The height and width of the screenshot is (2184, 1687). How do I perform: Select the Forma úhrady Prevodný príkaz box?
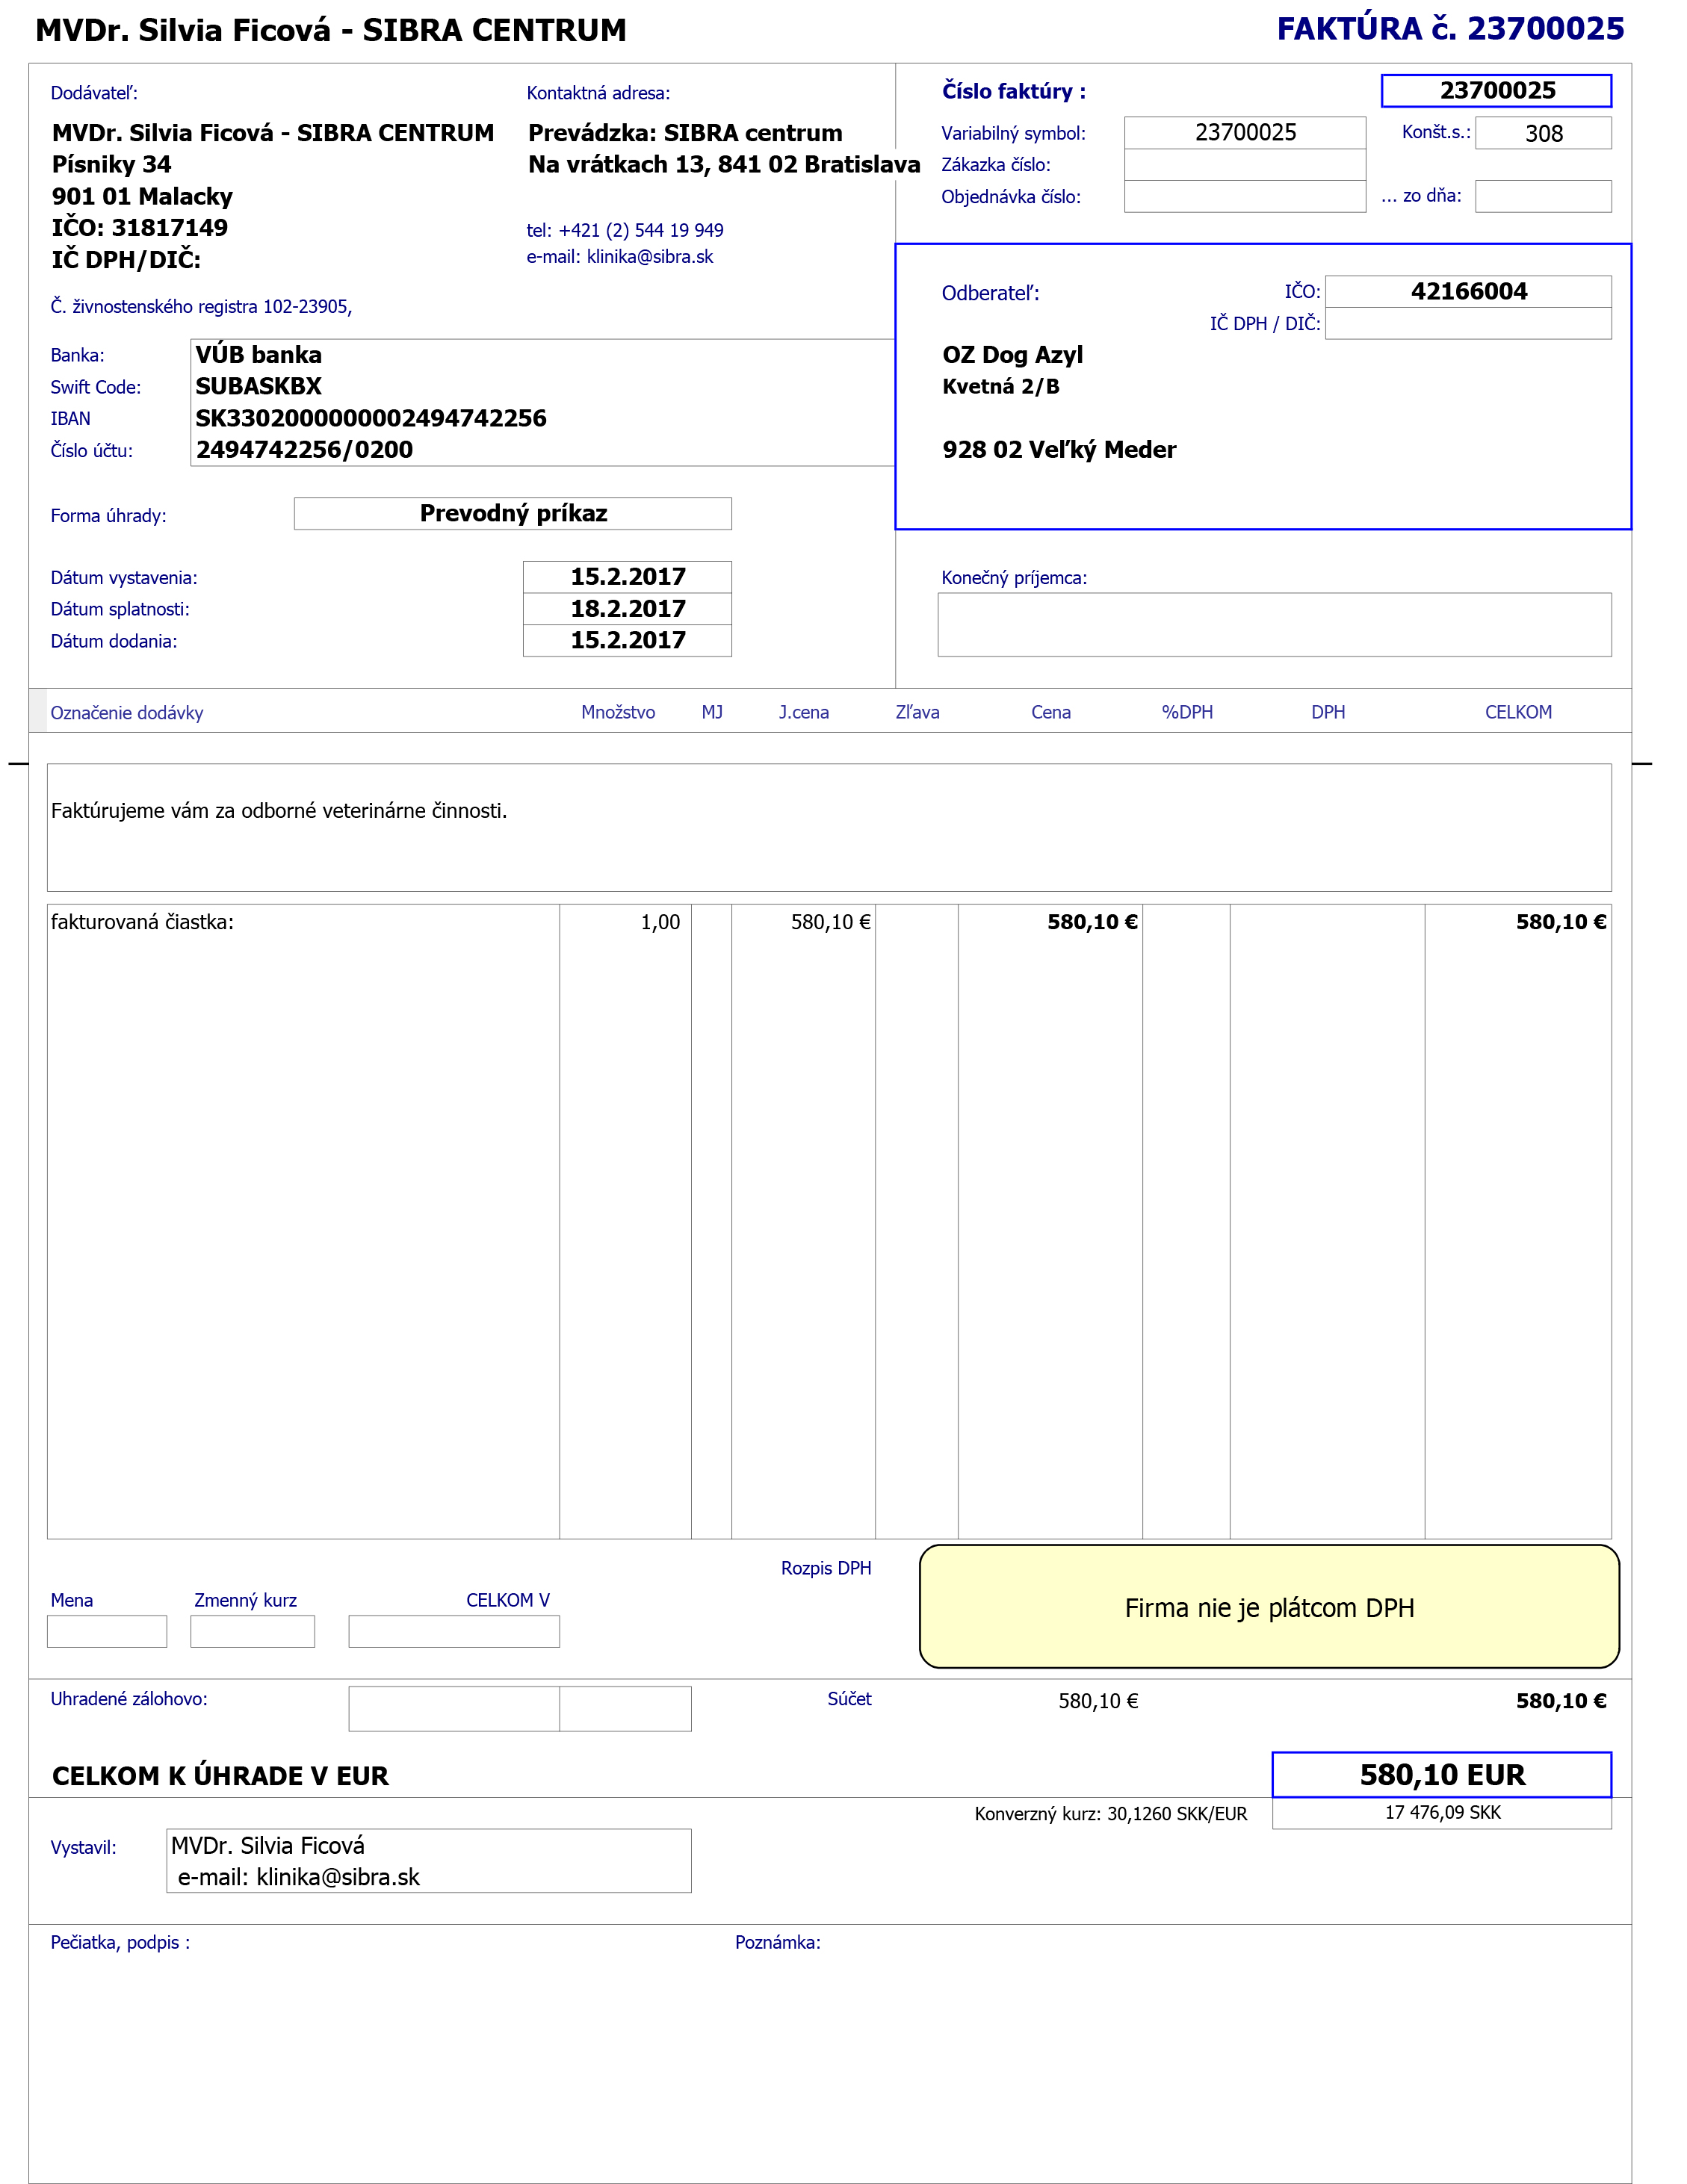(512, 514)
